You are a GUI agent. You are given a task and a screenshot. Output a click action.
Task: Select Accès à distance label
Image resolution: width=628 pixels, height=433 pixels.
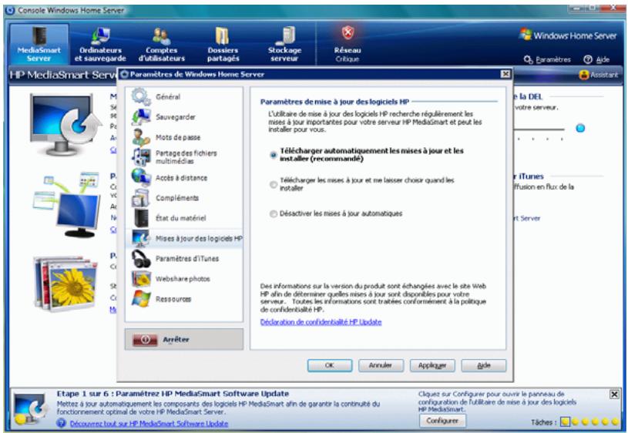coord(181,178)
